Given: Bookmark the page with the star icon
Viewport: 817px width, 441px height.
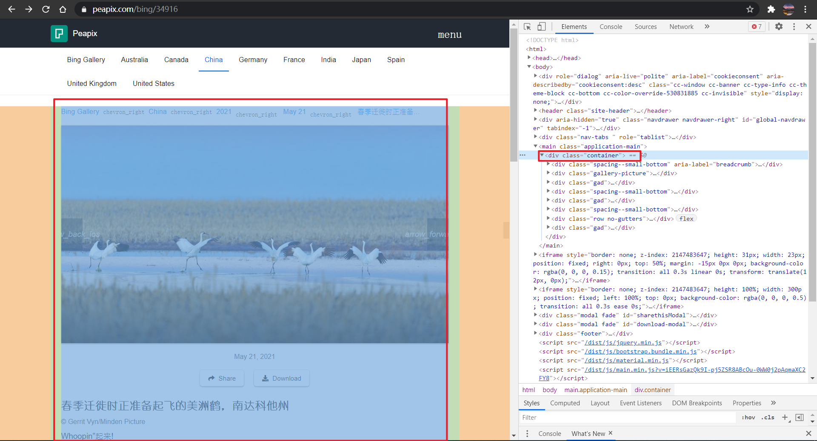Looking at the screenshot, I should 750,9.
